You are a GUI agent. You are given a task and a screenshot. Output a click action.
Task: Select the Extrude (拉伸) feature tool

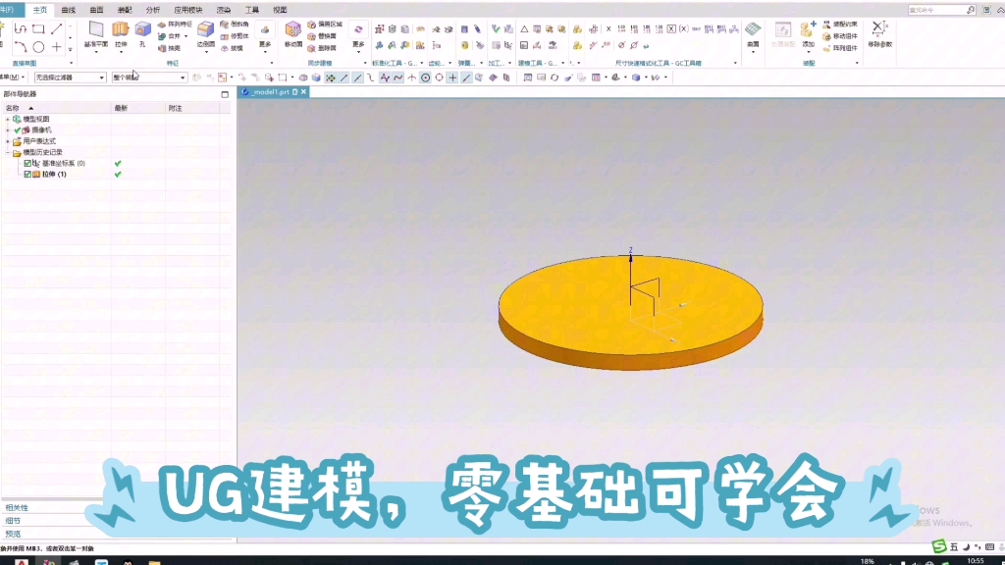click(120, 31)
